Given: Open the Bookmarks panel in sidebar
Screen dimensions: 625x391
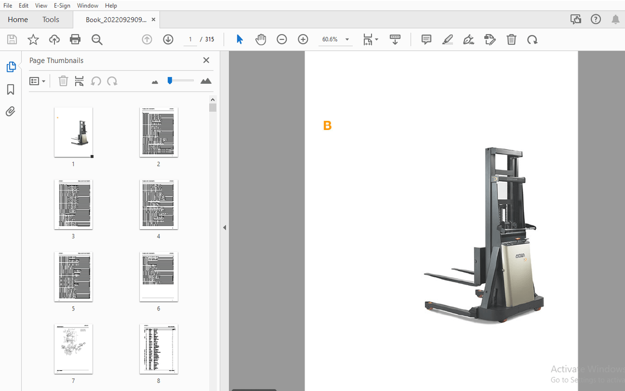Looking at the screenshot, I should (12, 89).
